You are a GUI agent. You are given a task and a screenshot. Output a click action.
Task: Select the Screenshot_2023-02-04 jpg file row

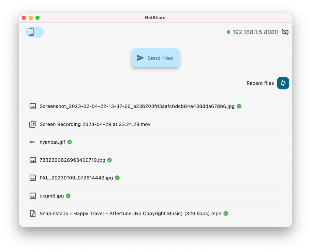coord(136,106)
